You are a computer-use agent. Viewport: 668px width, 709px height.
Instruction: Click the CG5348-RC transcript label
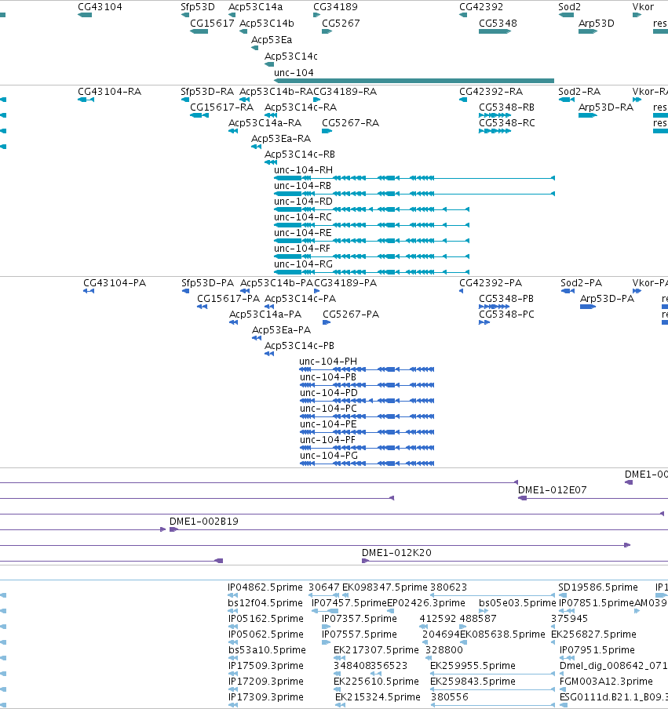(507, 123)
